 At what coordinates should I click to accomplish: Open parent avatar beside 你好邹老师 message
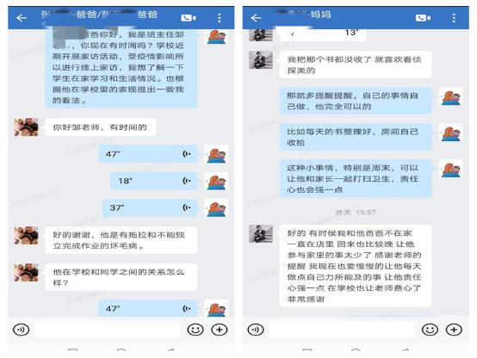[x=27, y=127]
